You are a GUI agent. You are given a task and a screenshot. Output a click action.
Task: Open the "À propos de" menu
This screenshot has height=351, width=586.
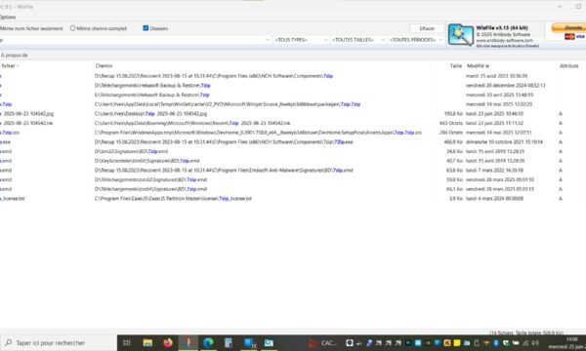pyautogui.click(x=15, y=56)
